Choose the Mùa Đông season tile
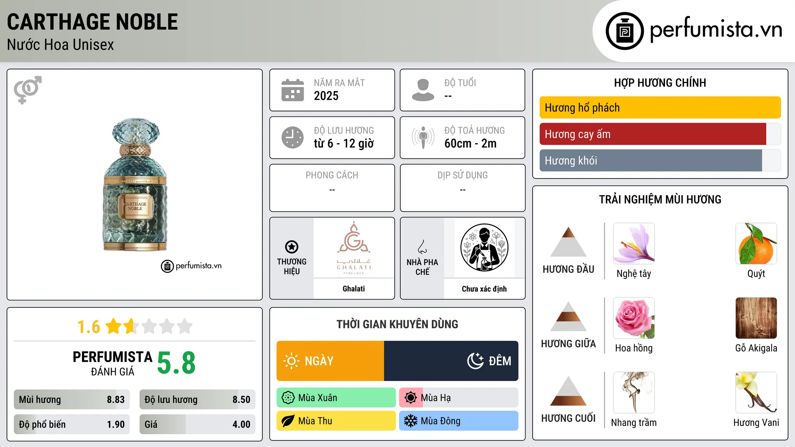Viewport: 795px width, 447px height. pyautogui.click(x=459, y=421)
